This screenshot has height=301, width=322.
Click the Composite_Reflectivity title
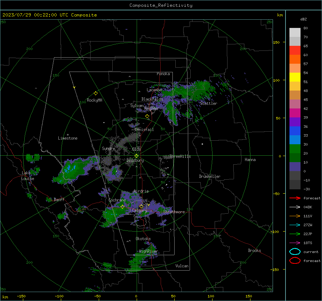(161, 5)
